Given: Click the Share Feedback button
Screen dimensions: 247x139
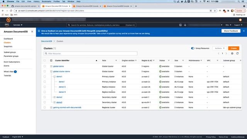Looking at the screenshot, I should click(x=231, y=31).
